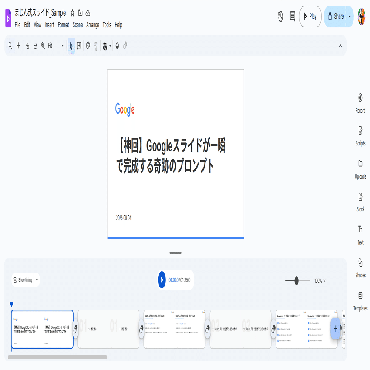Screen dimensions: 370x370
Task: Select the 2.プロンプトで何ができるのか scene thumbnail
Action: click(x=241, y=329)
